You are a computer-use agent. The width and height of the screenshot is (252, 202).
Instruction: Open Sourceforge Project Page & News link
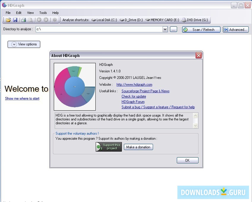(x=145, y=91)
